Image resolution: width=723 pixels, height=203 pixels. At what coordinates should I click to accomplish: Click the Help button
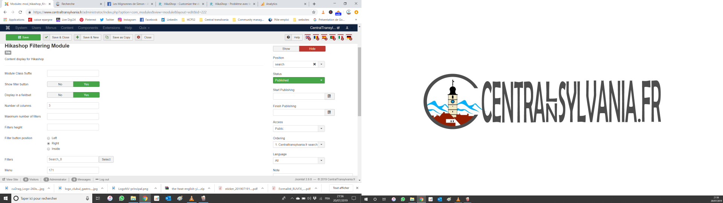pos(294,37)
